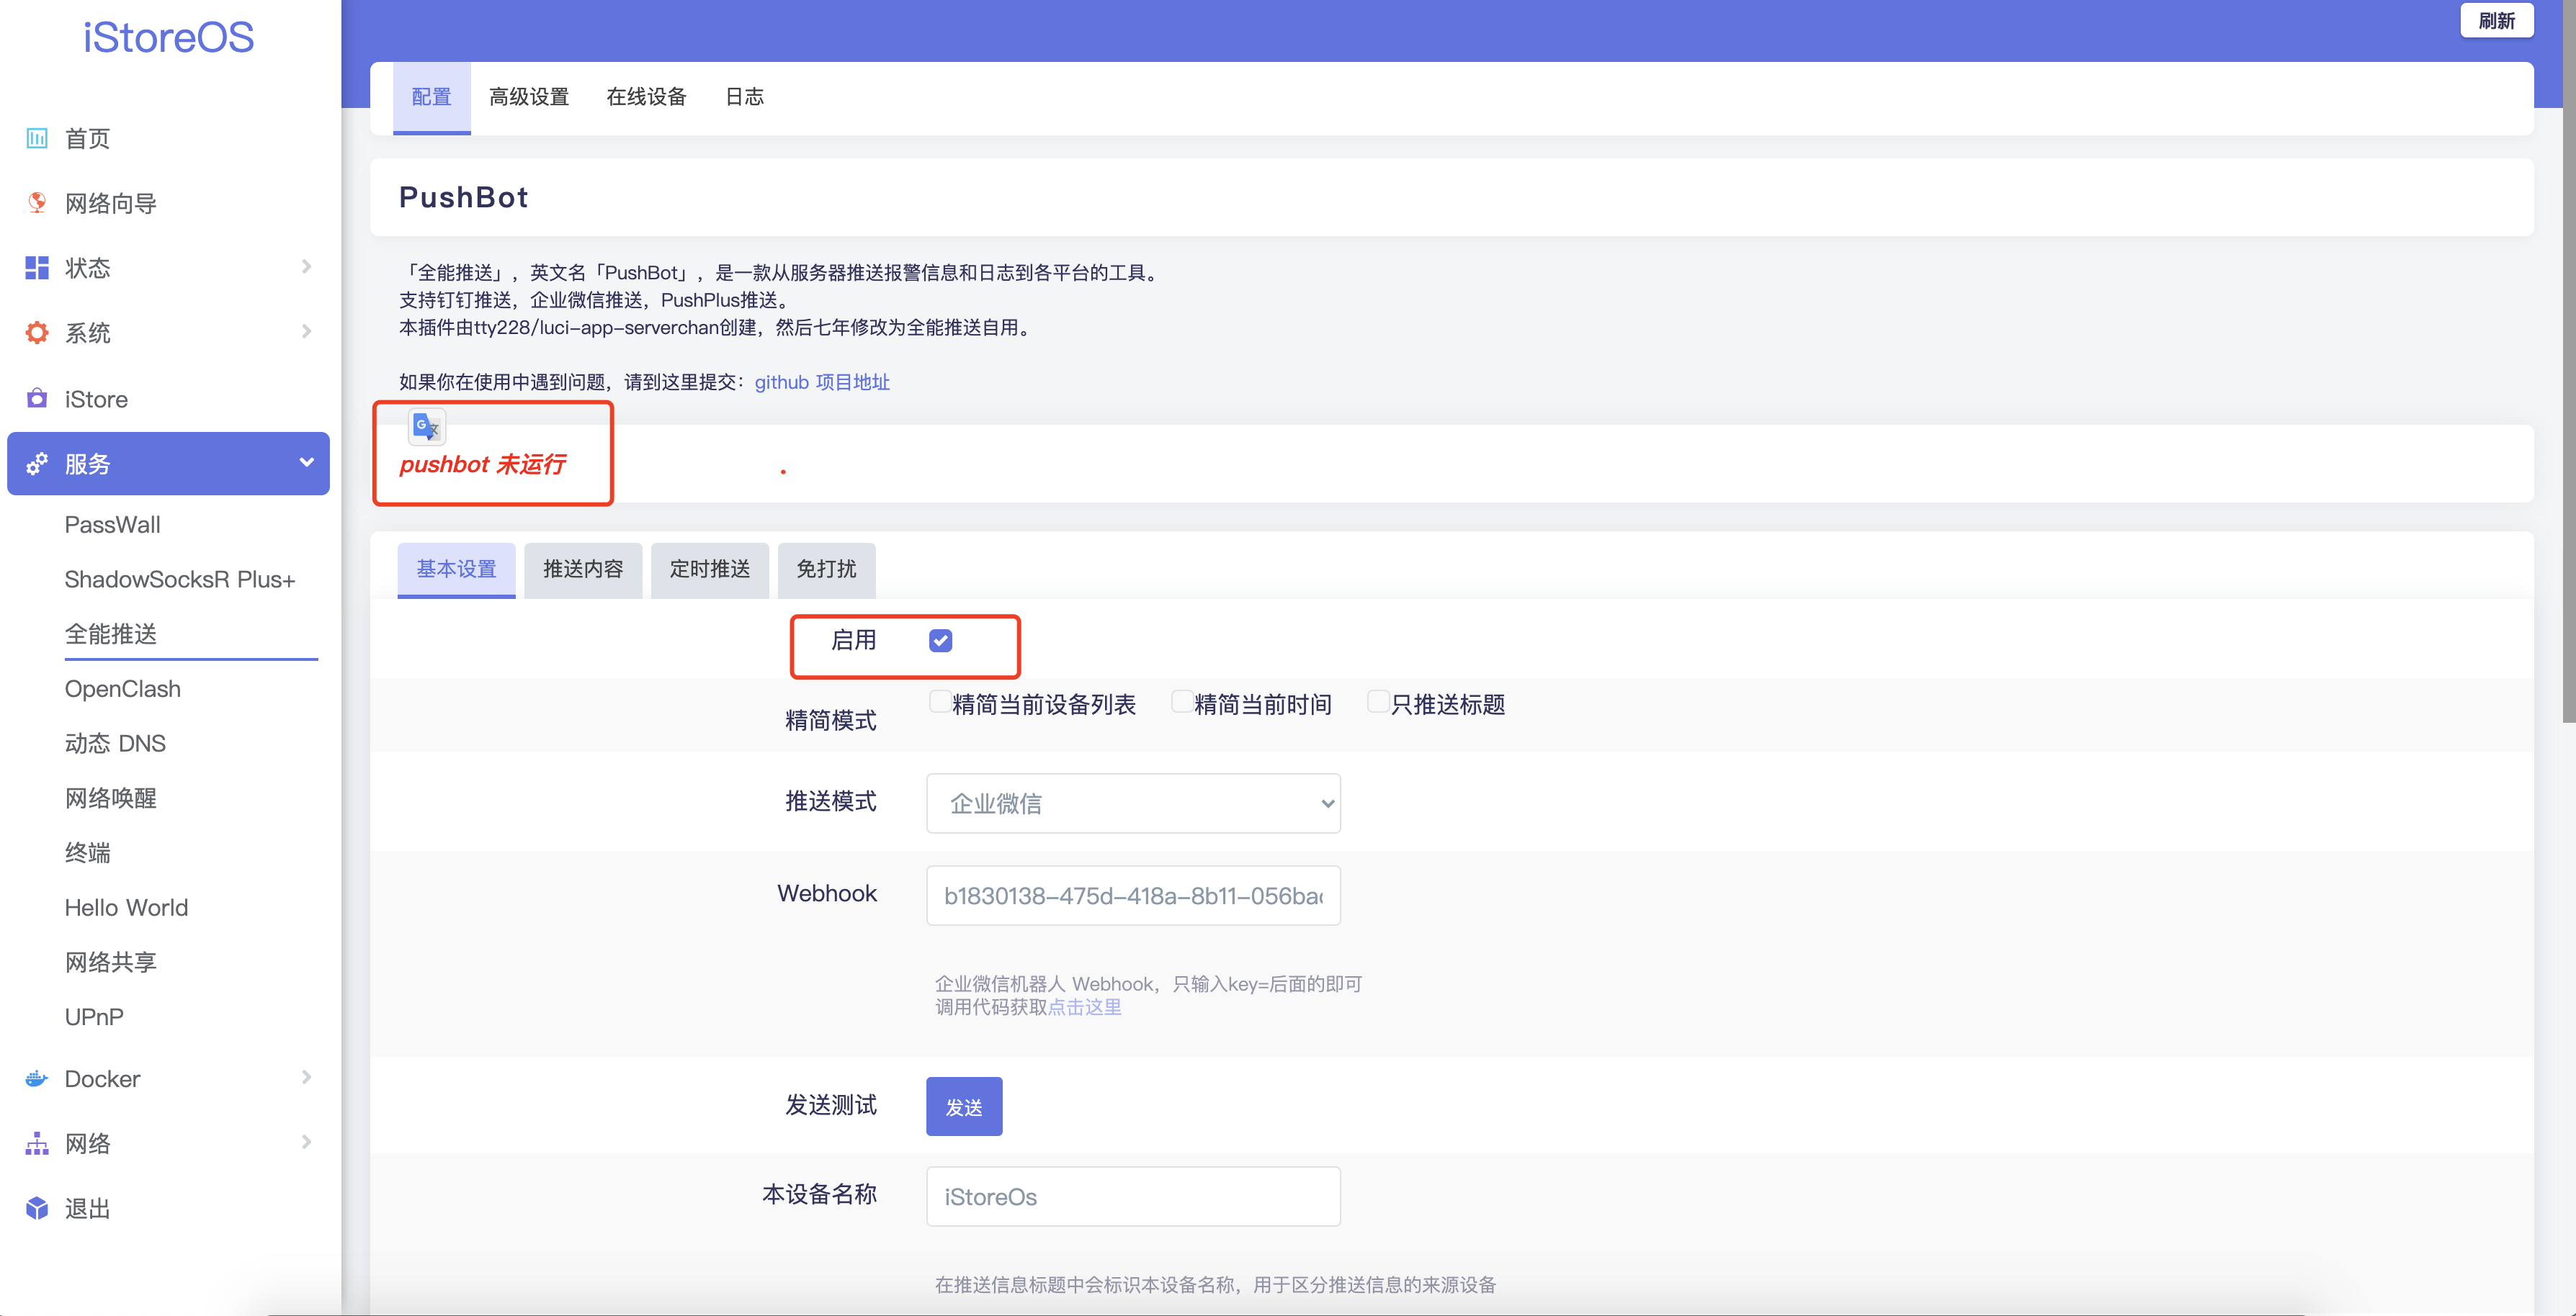Click the Docker whale icon

(x=37, y=1078)
